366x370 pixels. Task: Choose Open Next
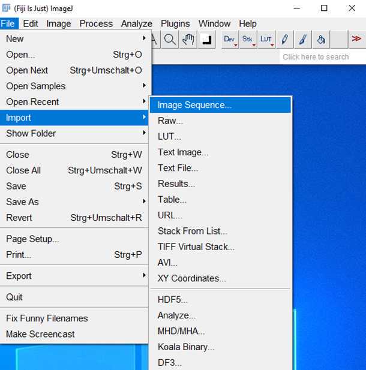point(74,71)
